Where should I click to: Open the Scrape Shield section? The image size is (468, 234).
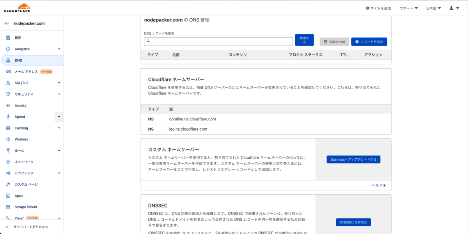click(26, 207)
